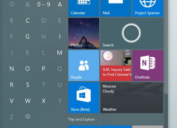The height and width of the screenshot is (128, 177).
Task: Click dimmed letter Z in grid
Action: (x=12, y=117)
